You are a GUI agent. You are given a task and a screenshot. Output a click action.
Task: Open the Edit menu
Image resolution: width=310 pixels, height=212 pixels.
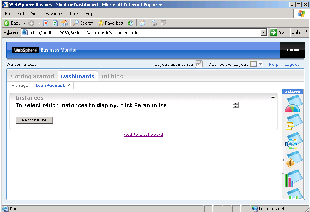click(21, 14)
